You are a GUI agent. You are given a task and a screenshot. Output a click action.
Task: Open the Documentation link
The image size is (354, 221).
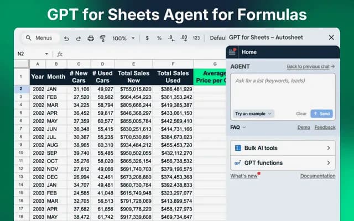(x=317, y=176)
